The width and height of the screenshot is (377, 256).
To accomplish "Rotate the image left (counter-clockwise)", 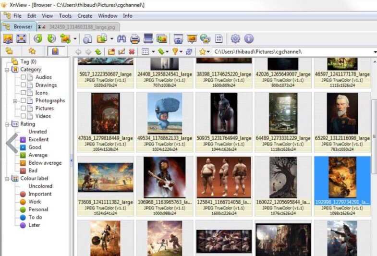I will tap(38, 39).
